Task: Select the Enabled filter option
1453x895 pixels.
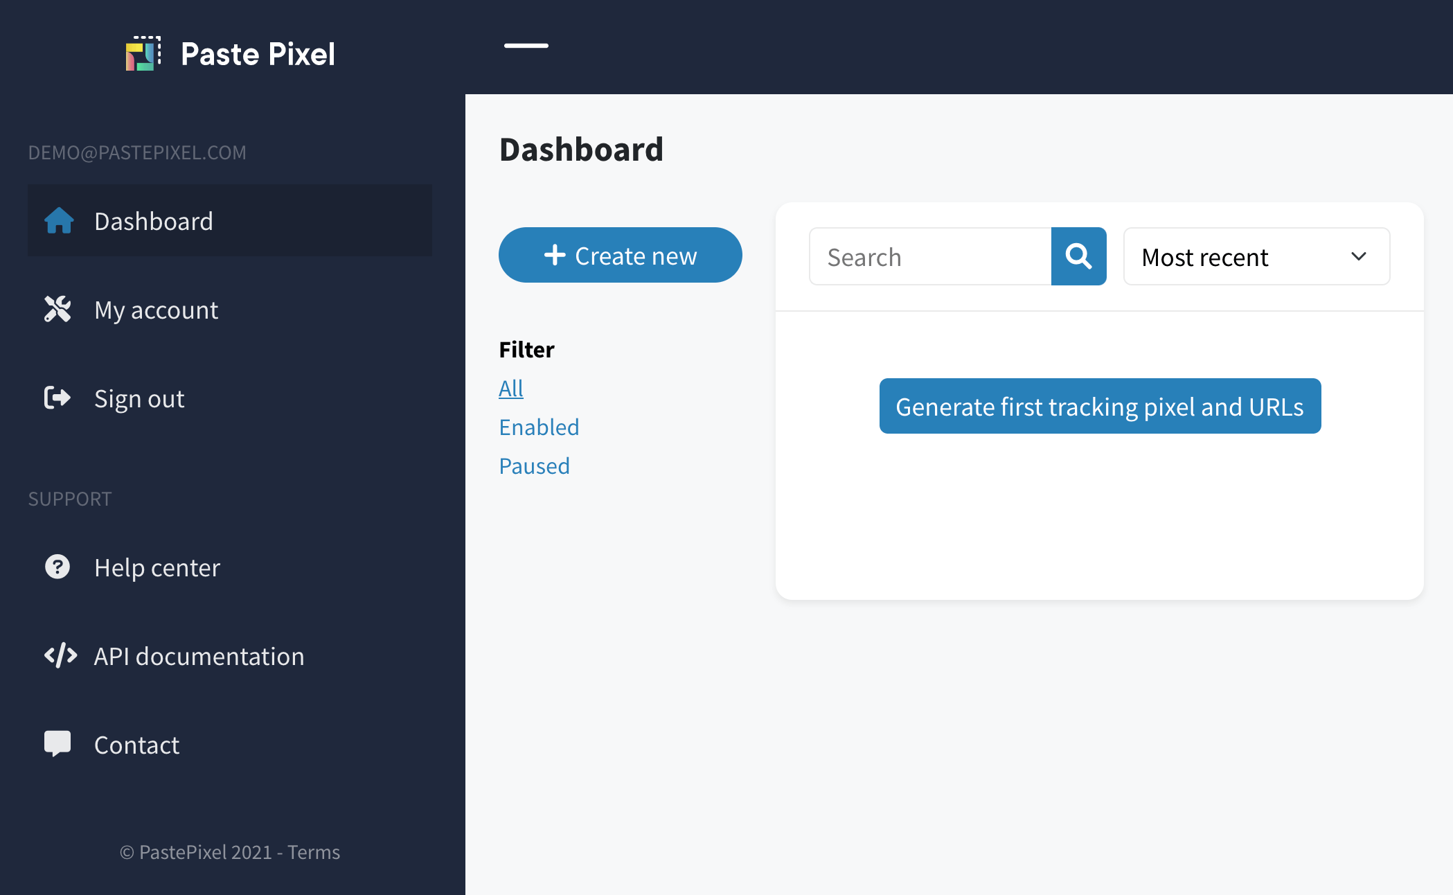Action: point(539,427)
